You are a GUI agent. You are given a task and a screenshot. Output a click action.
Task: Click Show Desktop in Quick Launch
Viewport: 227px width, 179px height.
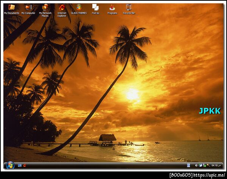point(20,165)
